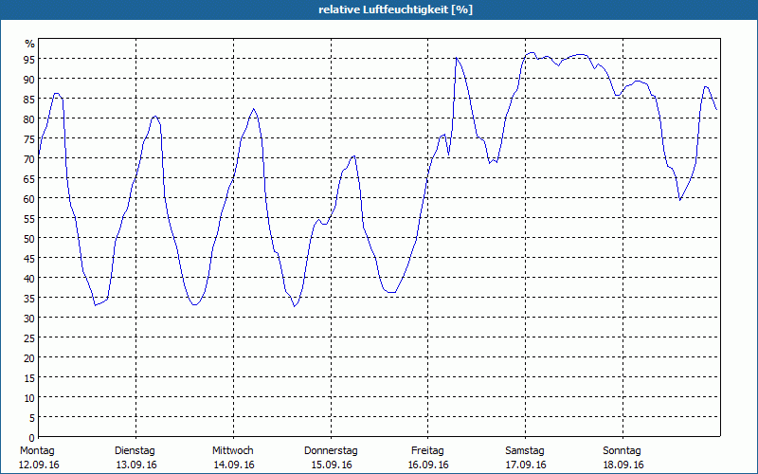Click the 'Dienstag' axis label
The image size is (758, 474).
pyautogui.click(x=135, y=451)
